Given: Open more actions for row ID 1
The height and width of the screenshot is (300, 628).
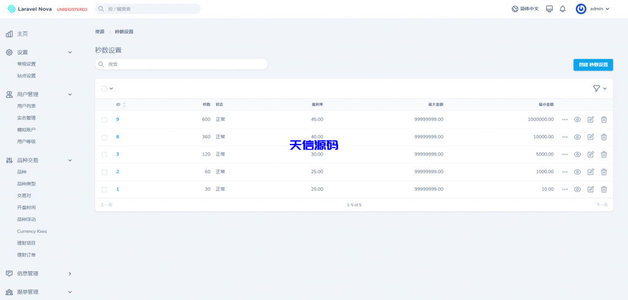Looking at the screenshot, I should (565, 189).
